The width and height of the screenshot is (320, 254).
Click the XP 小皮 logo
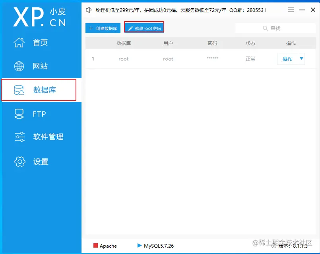(40, 17)
